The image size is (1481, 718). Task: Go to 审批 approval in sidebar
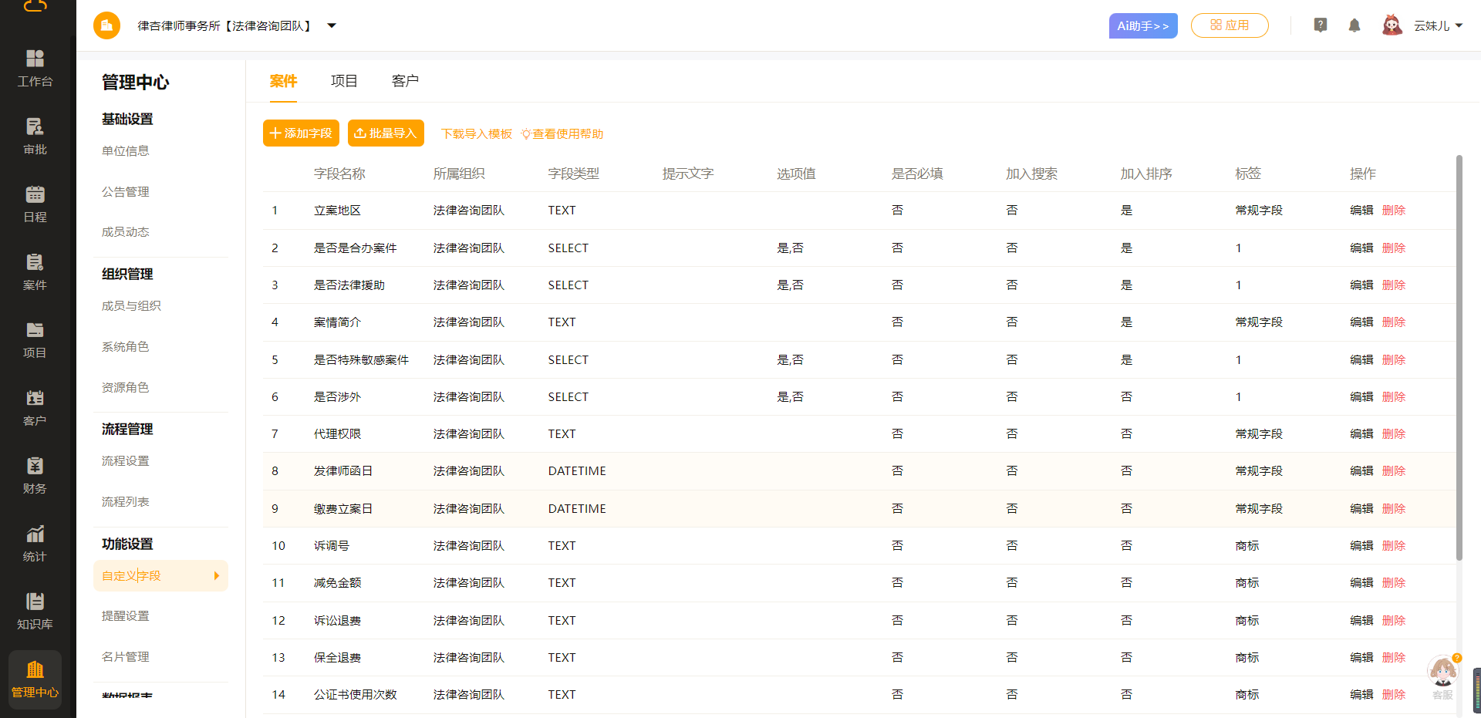[x=35, y=136]
